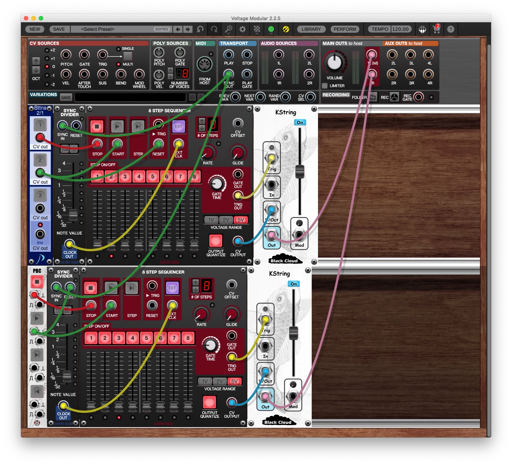Click the top sequencer step button
Viewport: 512px width, 465px height.
138,126
